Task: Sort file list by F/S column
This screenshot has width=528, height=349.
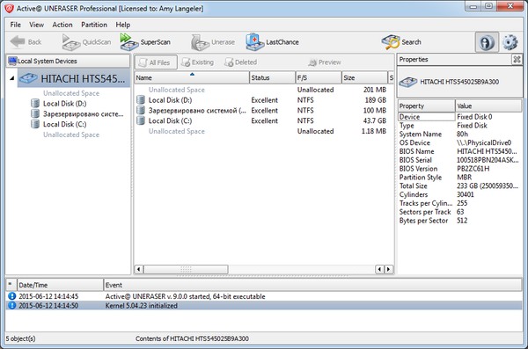Action: point(319,77)
